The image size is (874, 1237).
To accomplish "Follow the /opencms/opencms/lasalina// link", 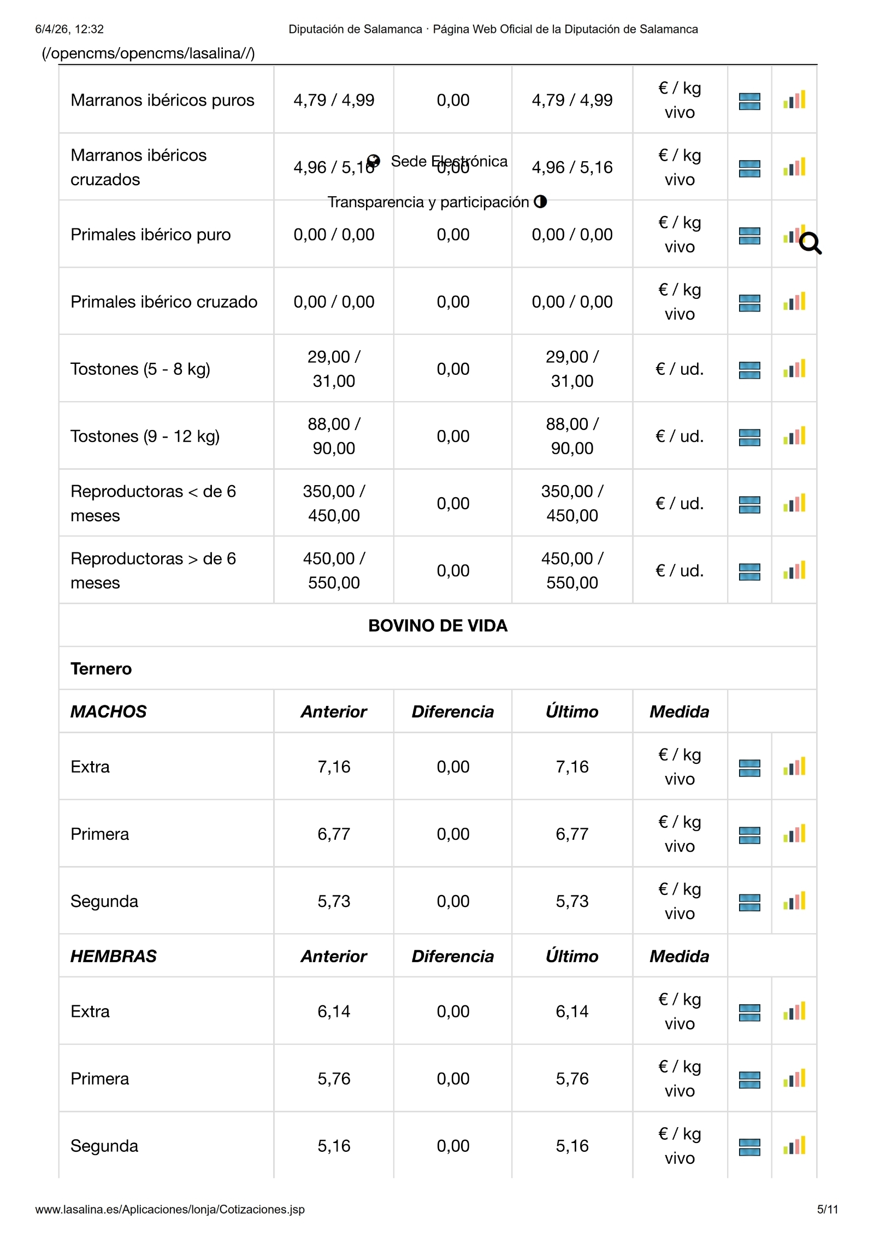I will (148, 53).
